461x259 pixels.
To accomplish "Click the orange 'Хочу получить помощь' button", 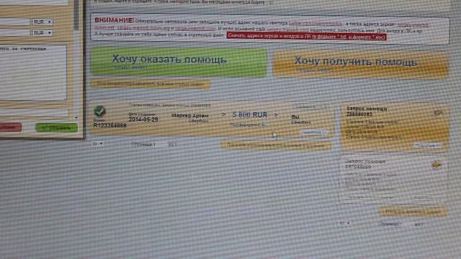I will pyautogui.click(x=361, y=64).
